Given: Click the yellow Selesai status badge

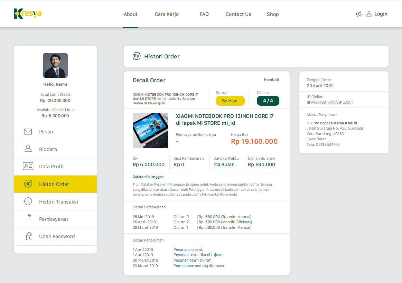Looking at the screenshot, I should (x=230, y=101).
